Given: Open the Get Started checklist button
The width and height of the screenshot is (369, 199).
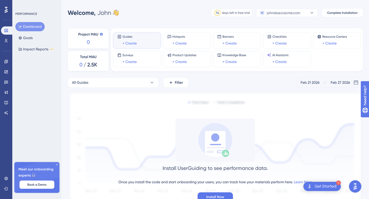Looking at the screenshot, I should (x=322, y=186).
